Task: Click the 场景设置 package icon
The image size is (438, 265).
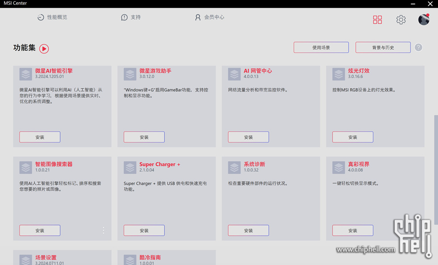Action: [x=26, y=260]
